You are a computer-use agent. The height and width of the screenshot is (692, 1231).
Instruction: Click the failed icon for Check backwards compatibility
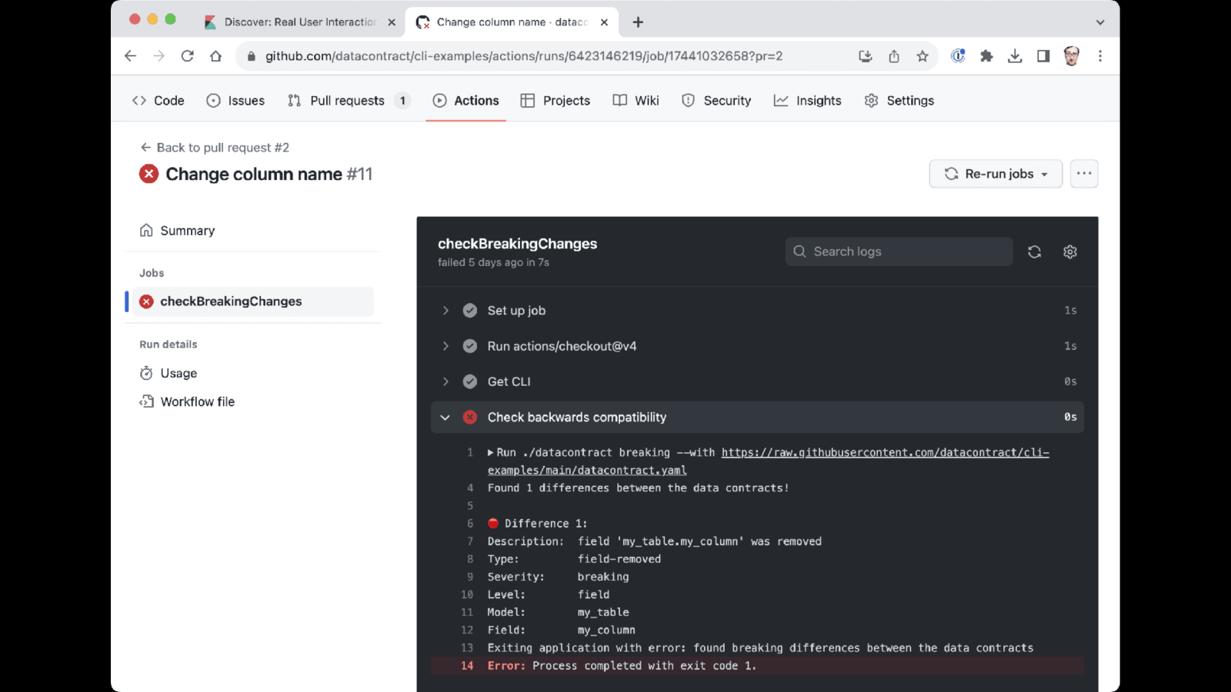(x=470, y=417)
